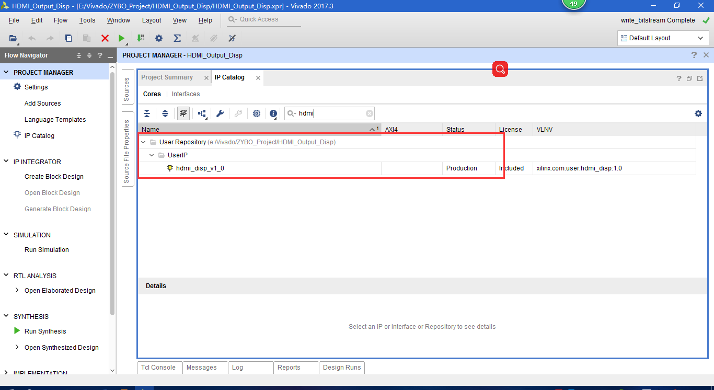Viewport: 714px width, 390px height.
Task: Switch to Interfaces view
Action: (x=186, y=94)
